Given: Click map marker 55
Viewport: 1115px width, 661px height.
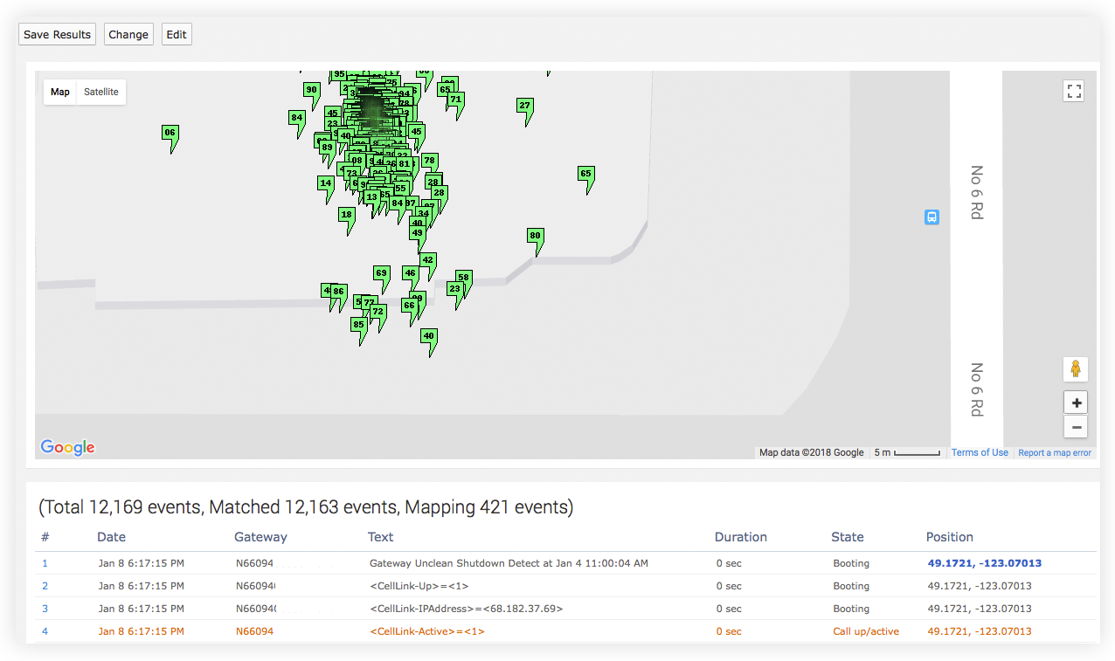Looking at the screenshot, I should click(400, 188).
